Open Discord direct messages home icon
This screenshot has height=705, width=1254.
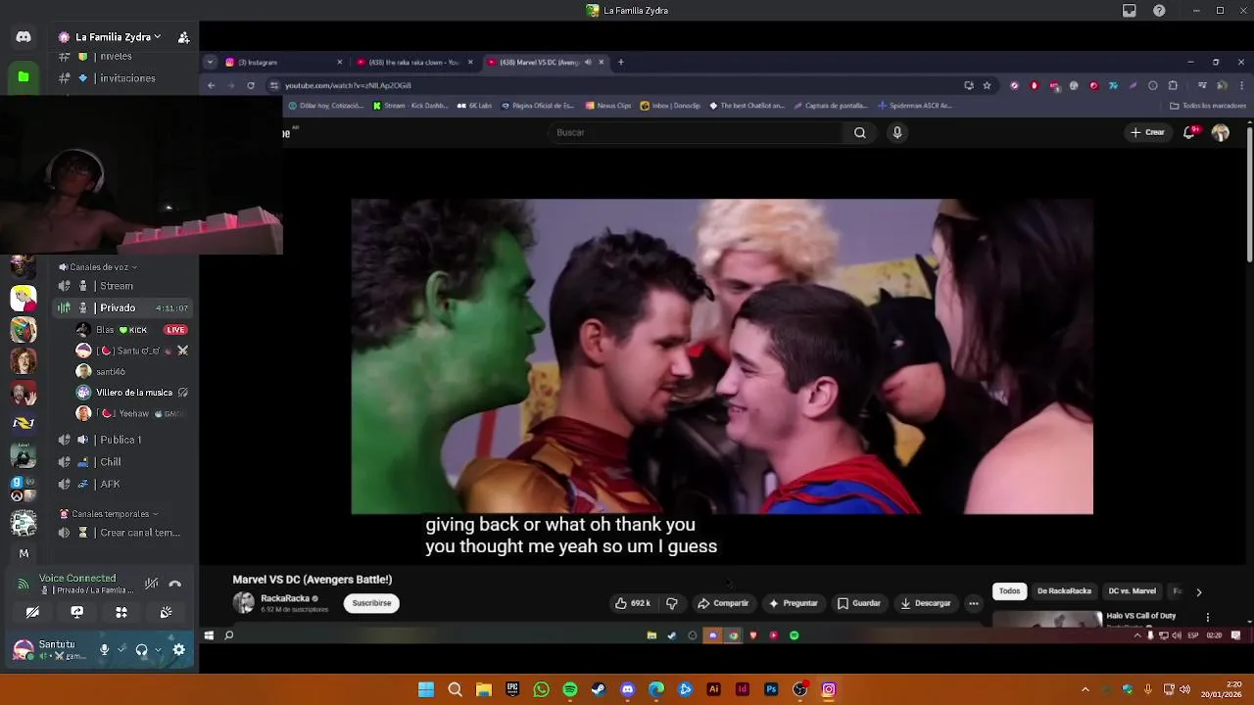24,37
